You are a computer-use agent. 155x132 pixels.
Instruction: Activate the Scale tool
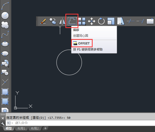point(111,21)
